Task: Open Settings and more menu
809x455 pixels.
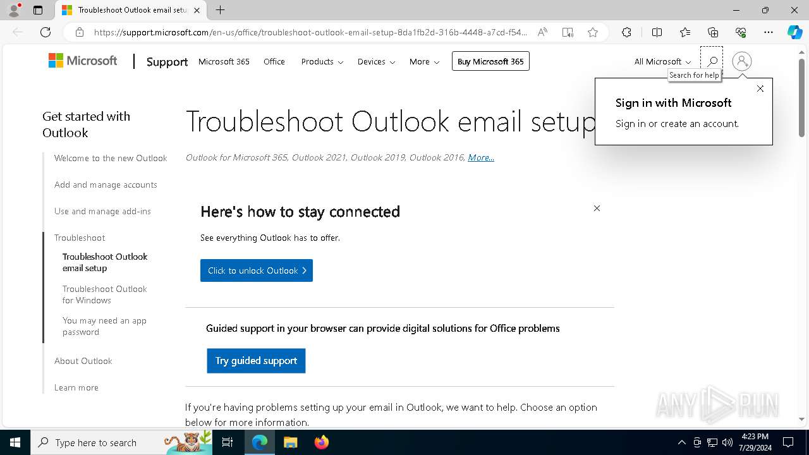Action: coord(769,32)
